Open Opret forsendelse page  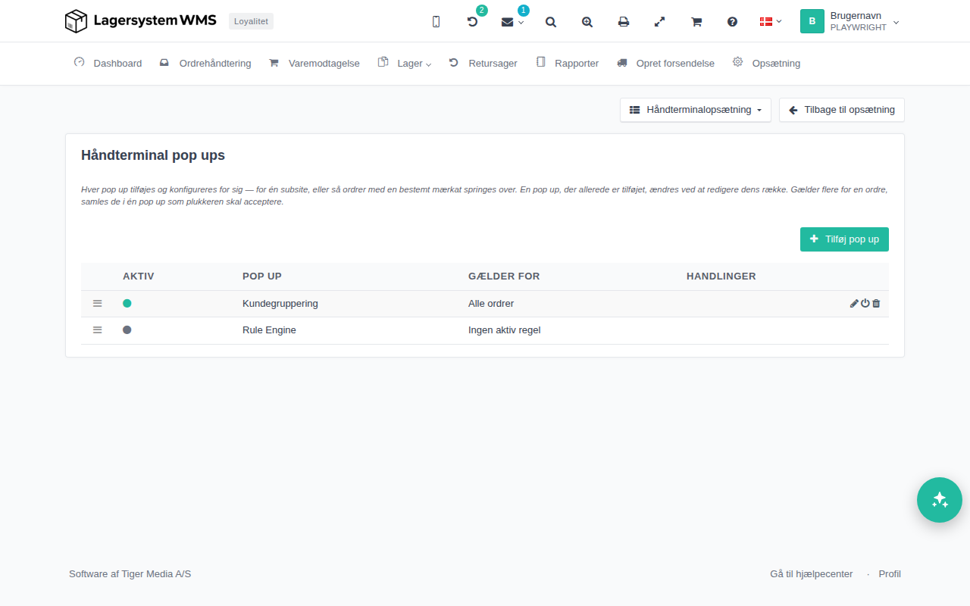tap(666, 63)
